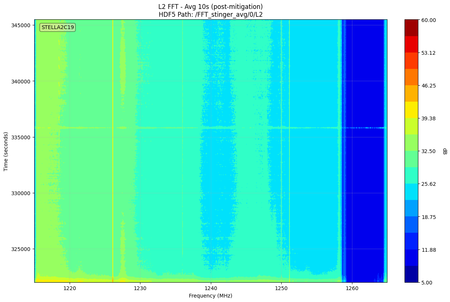Viewport: 450px width, 302px height.
Task: Click the STELLA2C19 label box
Action: pyautogui.click(x=58, y=27)
